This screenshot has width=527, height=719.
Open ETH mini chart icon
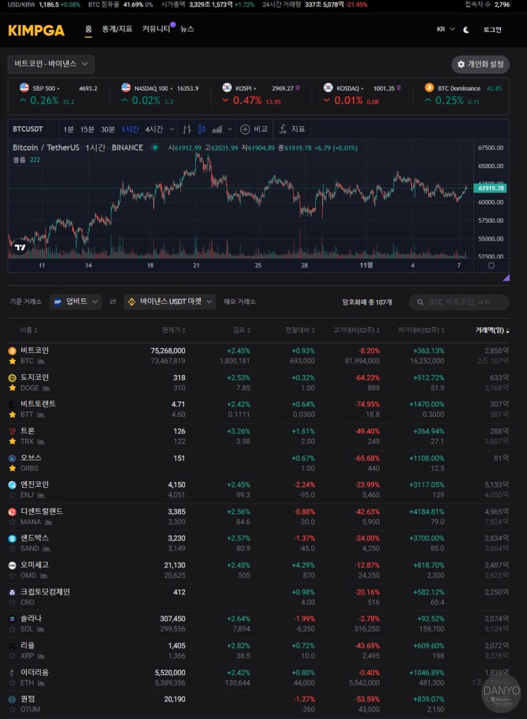42,683
